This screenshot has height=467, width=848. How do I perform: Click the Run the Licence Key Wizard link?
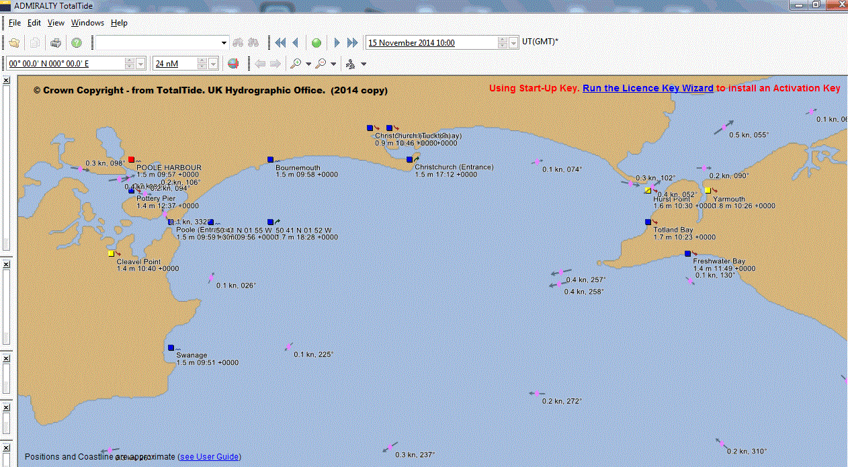pyautogui.click(x=648, y=89)
